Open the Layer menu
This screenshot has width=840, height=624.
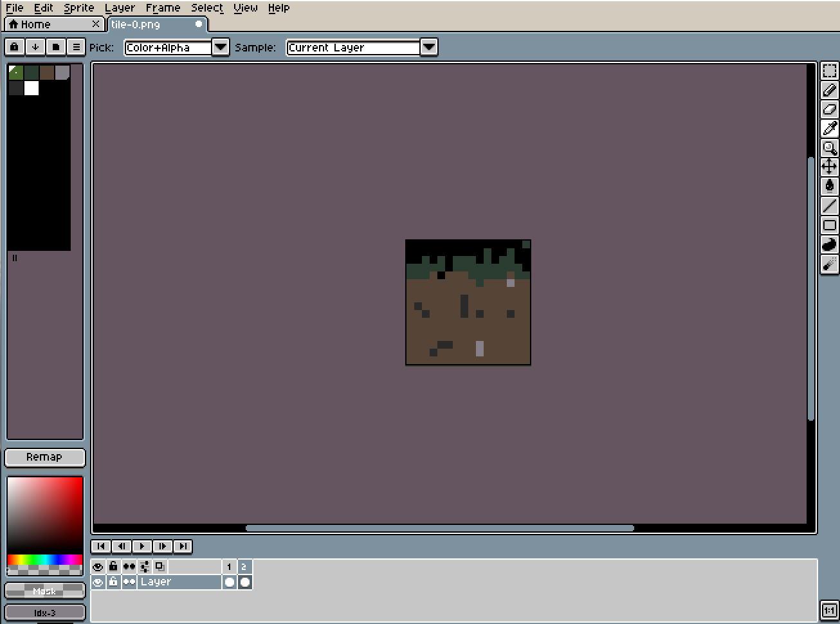pos(120,8)
